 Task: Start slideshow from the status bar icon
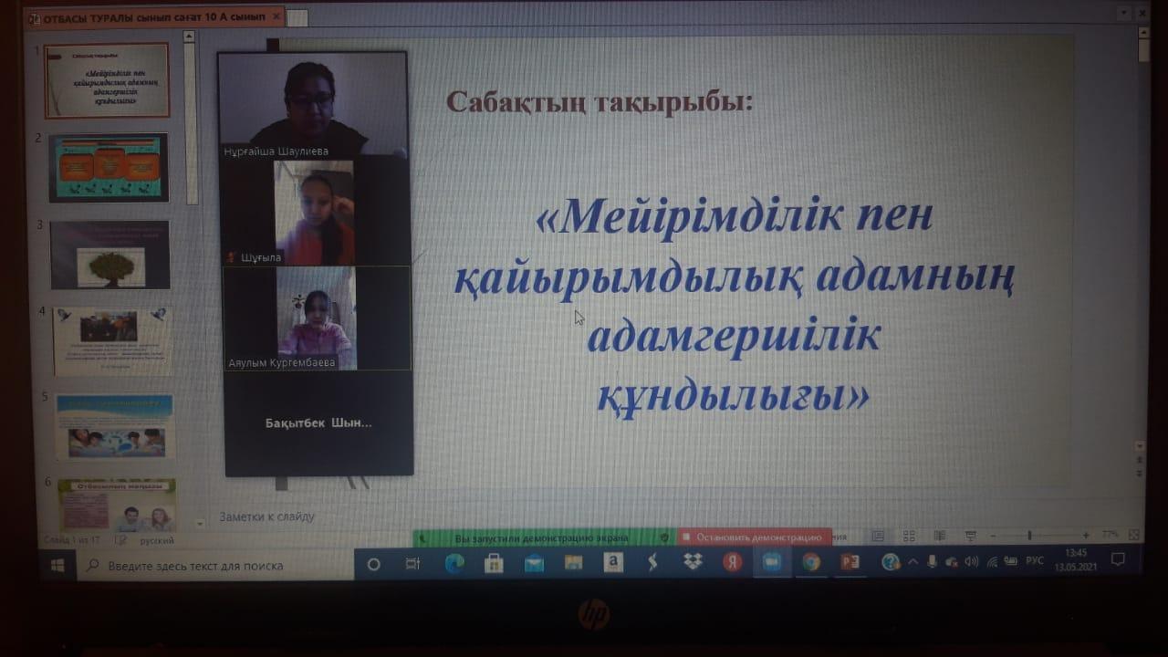click(971, 537)
